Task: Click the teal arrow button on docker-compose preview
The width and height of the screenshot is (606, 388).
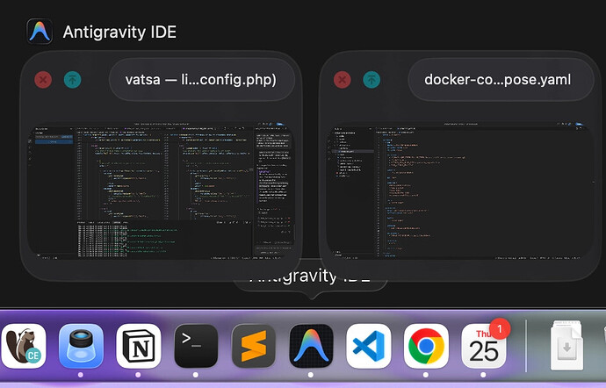Action: pyautogui.click(x=372, y=80)
